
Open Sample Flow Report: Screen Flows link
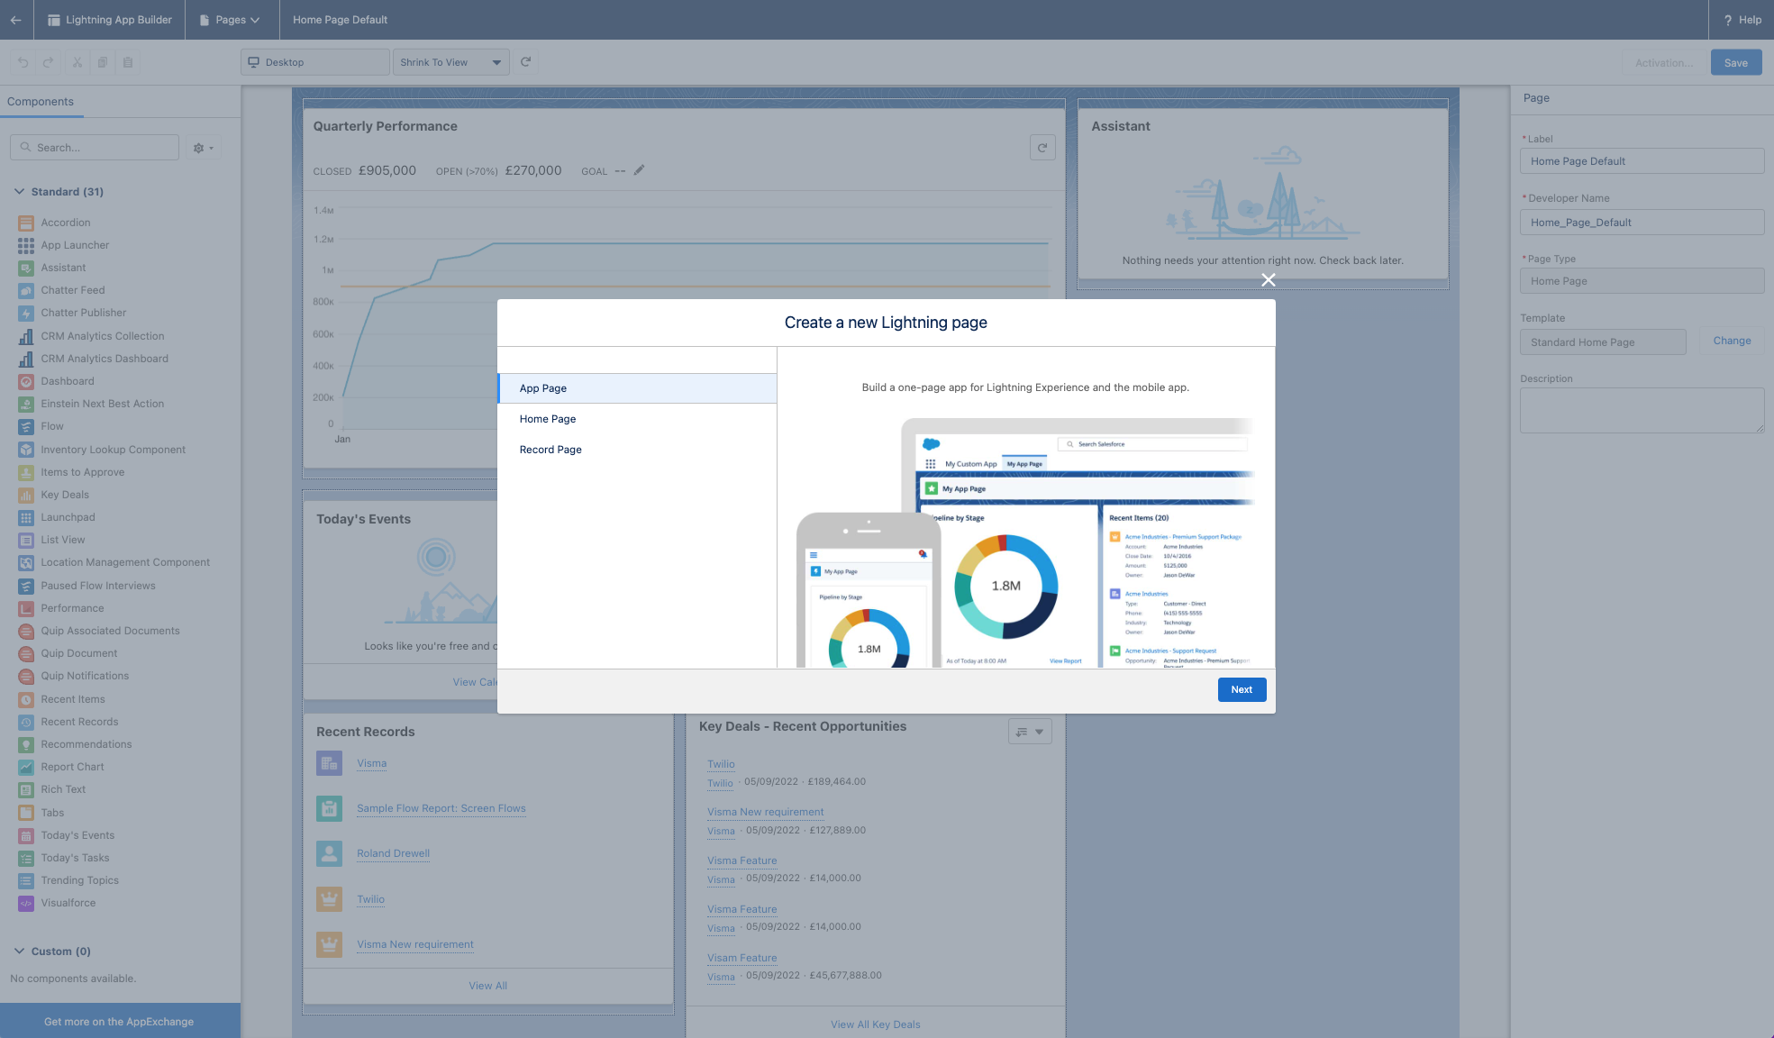(441, 808)
